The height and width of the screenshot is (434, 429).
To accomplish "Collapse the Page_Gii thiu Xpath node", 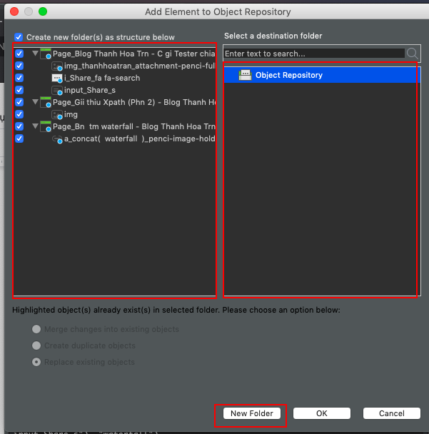I will tap(35, 102).
